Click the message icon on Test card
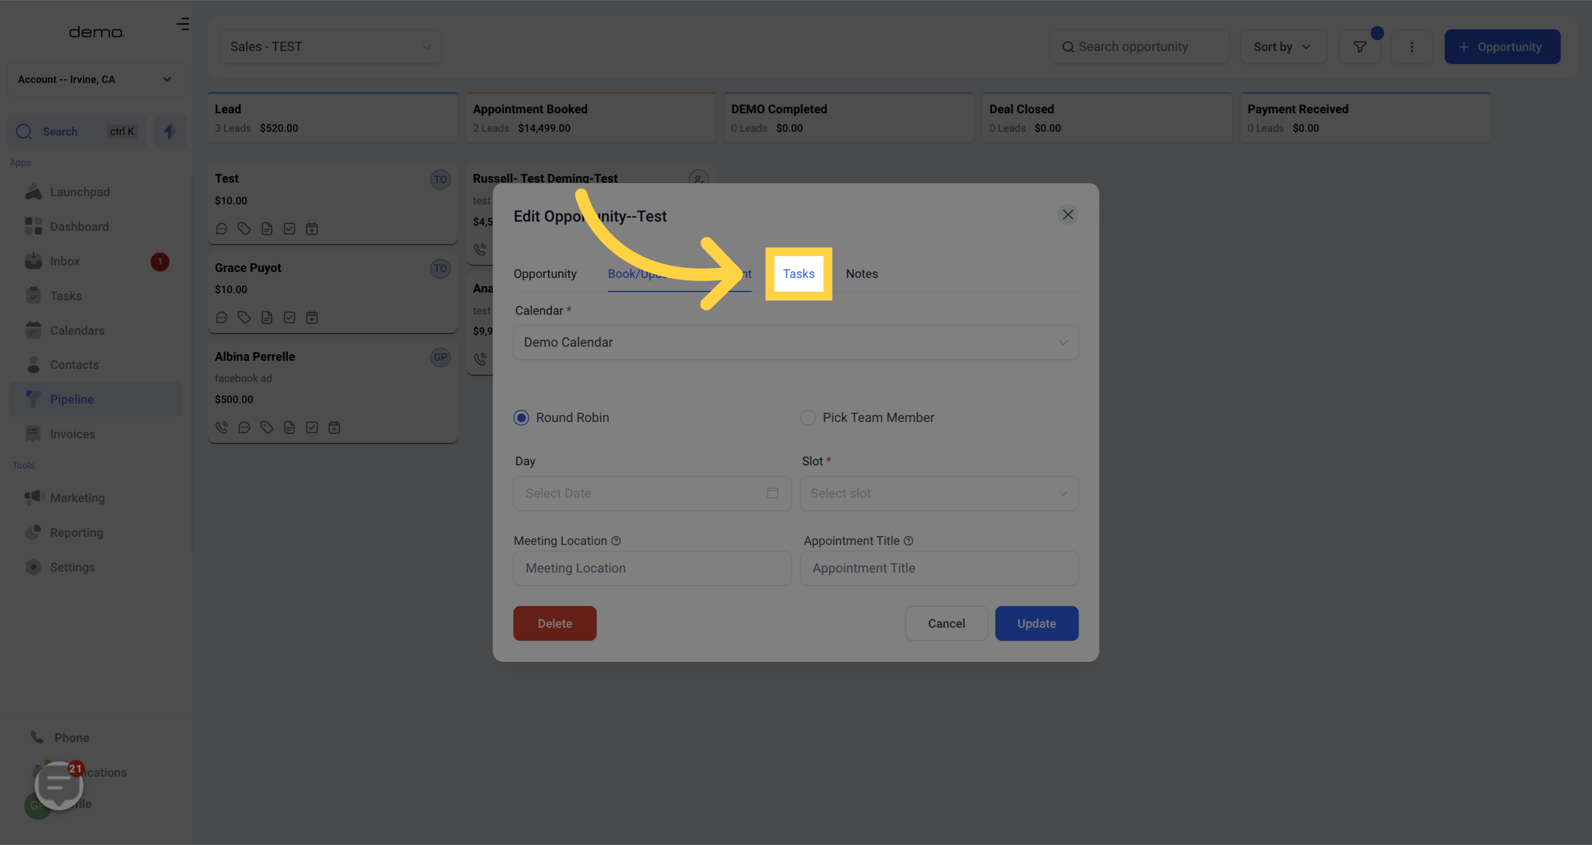Viewport: 1592px width, 845px height. [x=221, y=229]
